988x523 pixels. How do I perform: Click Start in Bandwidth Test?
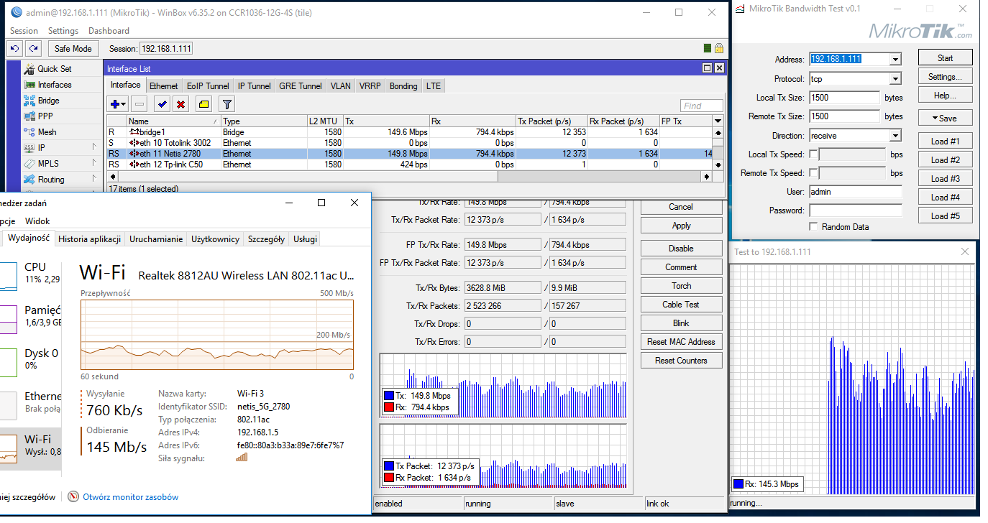coord(945,58)
